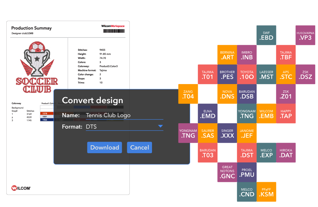The image size is (318, 207).
Task: Select the Wilcom .EMB format tile
Action: tap(266, 114)
